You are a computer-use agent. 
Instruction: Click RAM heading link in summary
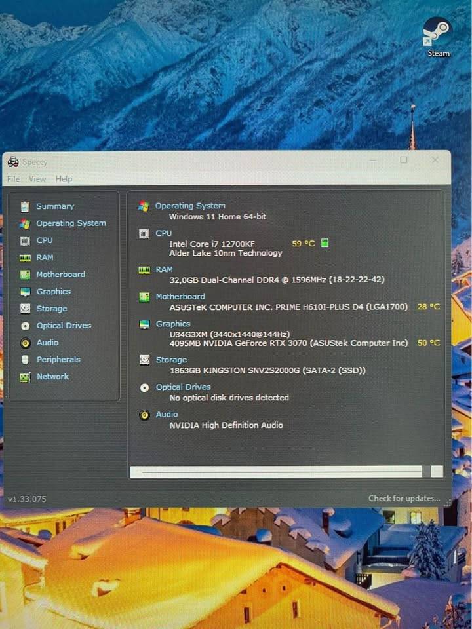tap(164, 269)
